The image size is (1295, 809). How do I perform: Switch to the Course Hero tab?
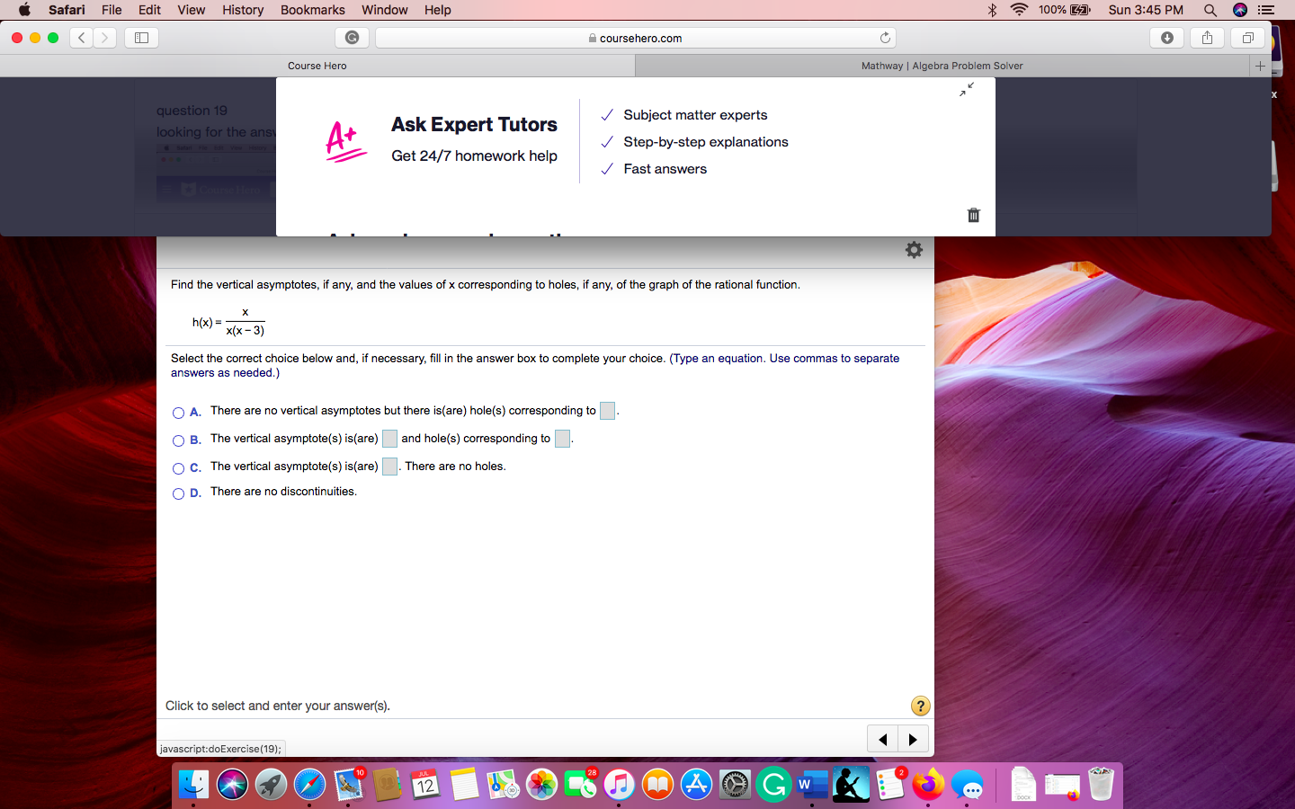317,66
